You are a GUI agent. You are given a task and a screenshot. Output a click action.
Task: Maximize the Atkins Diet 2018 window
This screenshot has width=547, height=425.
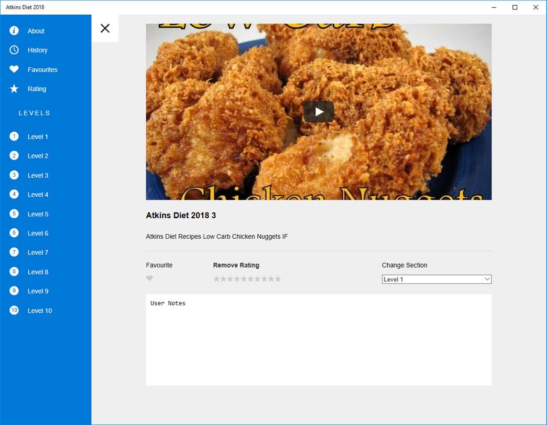pos(515,7)
